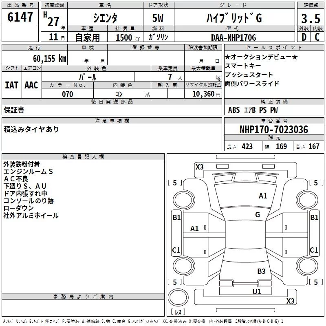Click the mileage 60,155 km

pos(50,58)
